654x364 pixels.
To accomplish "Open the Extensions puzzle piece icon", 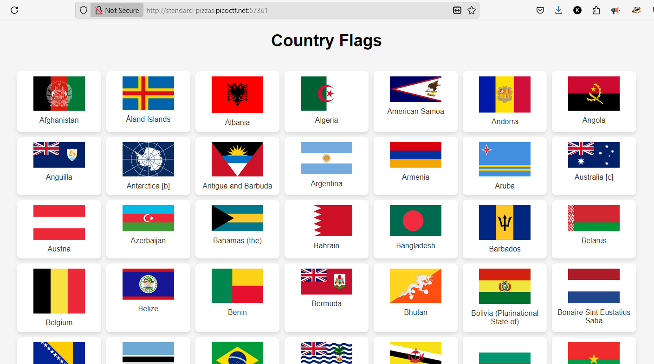I will 596,10.
